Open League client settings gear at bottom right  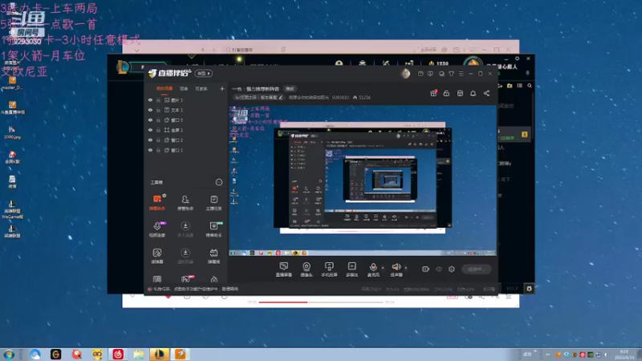click(529, 289)
